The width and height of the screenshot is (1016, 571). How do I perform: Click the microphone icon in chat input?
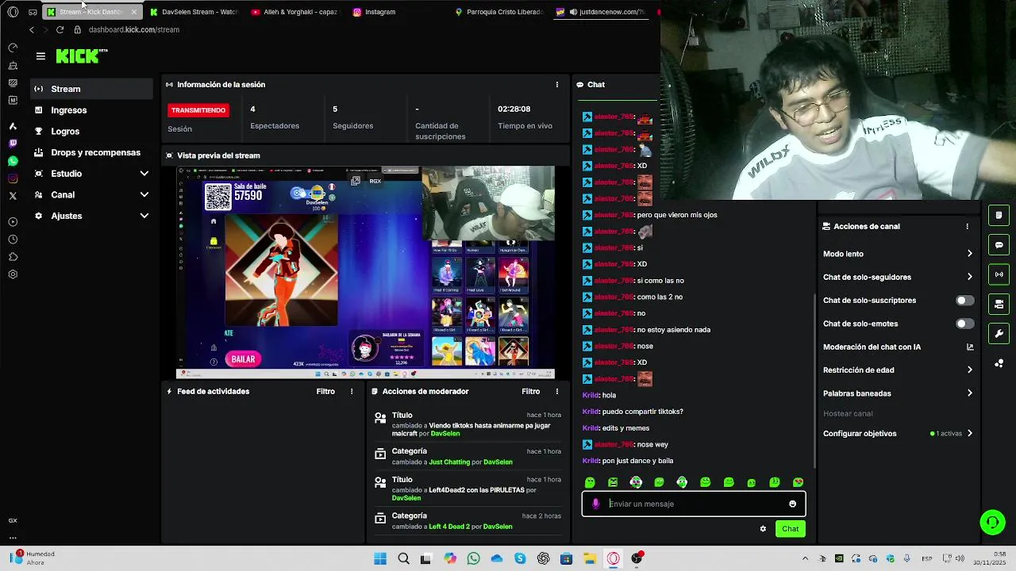[x=596, y=504]
